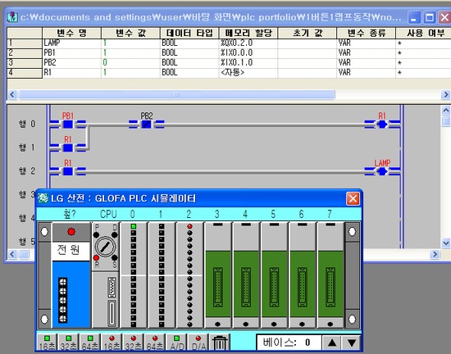451x354 pixels.
Task: Toggle the lit green input bit in slot 0
Action: point(133,227)
